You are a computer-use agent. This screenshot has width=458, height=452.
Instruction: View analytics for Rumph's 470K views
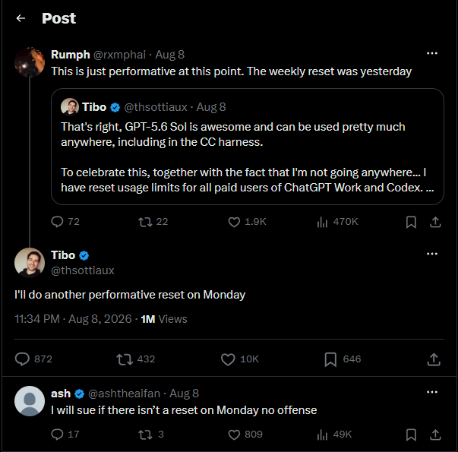(x=322, y=222)
